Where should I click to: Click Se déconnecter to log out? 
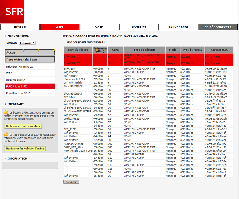coord(218,27)
